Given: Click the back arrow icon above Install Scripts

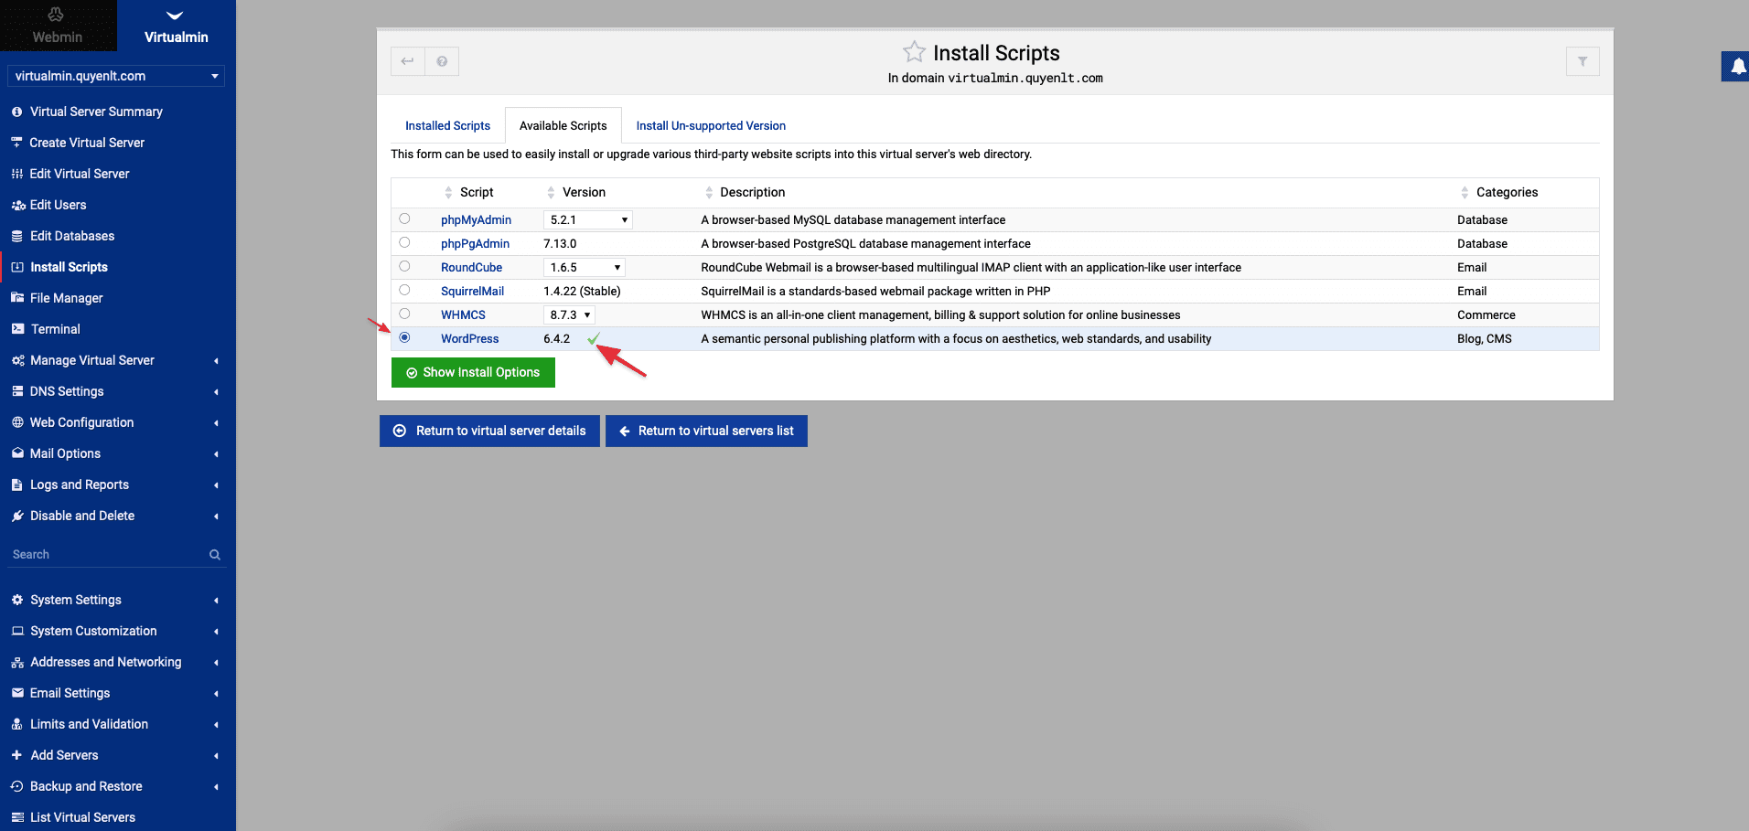Looking at the screenshot, I should pyautogui.click(x=407, y=61).
